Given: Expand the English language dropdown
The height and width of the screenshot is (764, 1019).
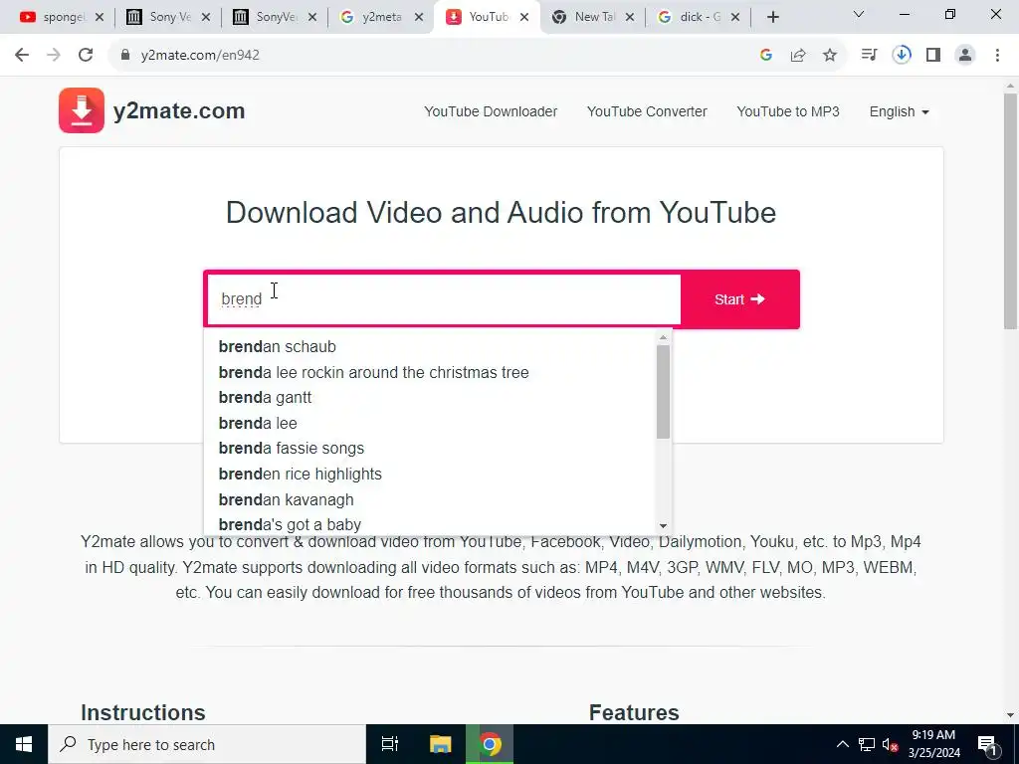Looking at the screenshot, I should [899, 111].
